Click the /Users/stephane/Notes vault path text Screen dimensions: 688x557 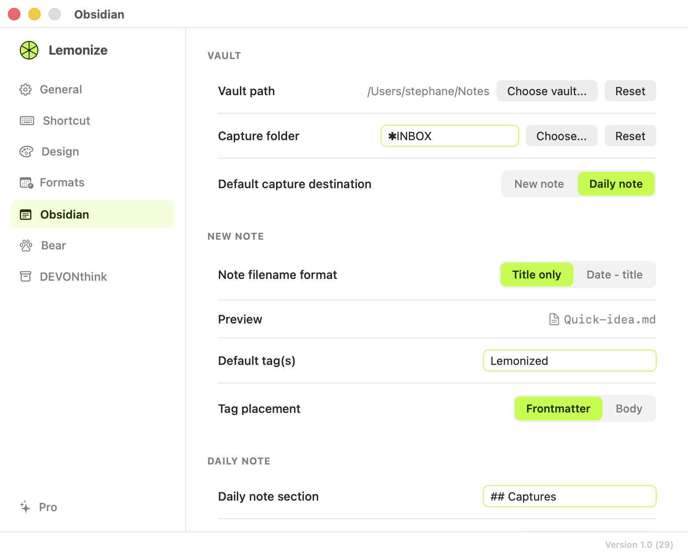(x=428, y=91)
